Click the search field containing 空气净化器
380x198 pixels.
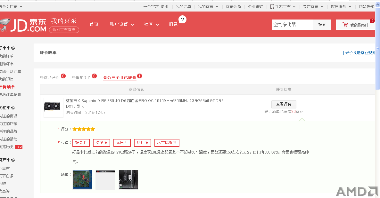pos(293,24)
